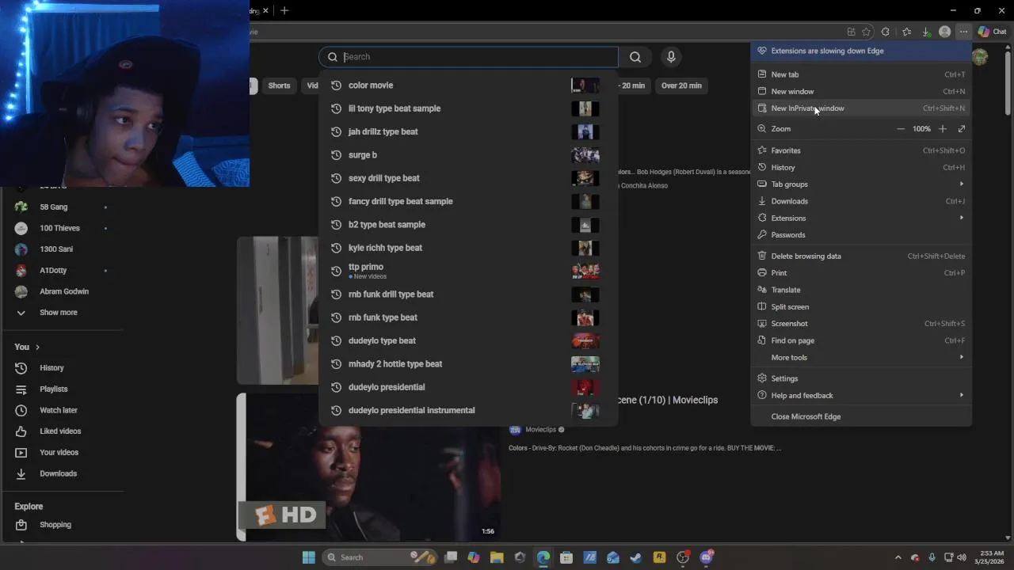
Task: Open Downloads from Edge menu
Action: coord(861,201)
